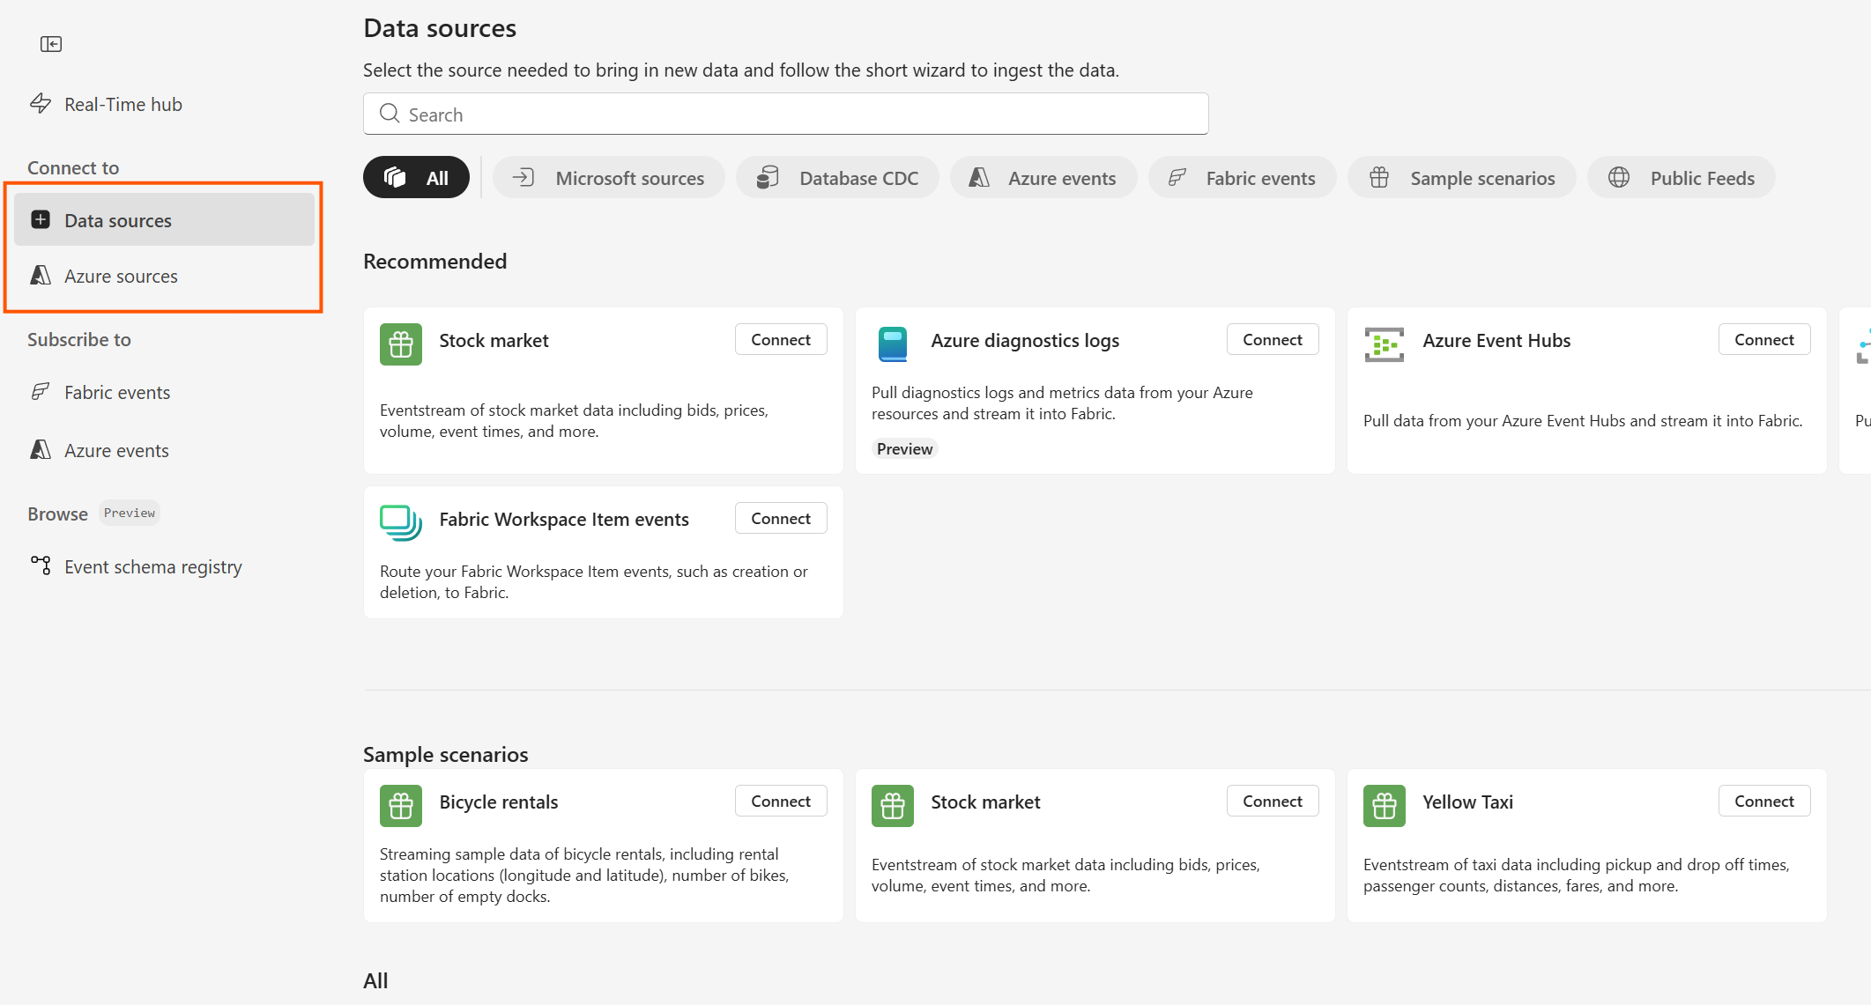Connect the Yellow Taxi sample
1871x1005 pixels.
point(1764,800)
